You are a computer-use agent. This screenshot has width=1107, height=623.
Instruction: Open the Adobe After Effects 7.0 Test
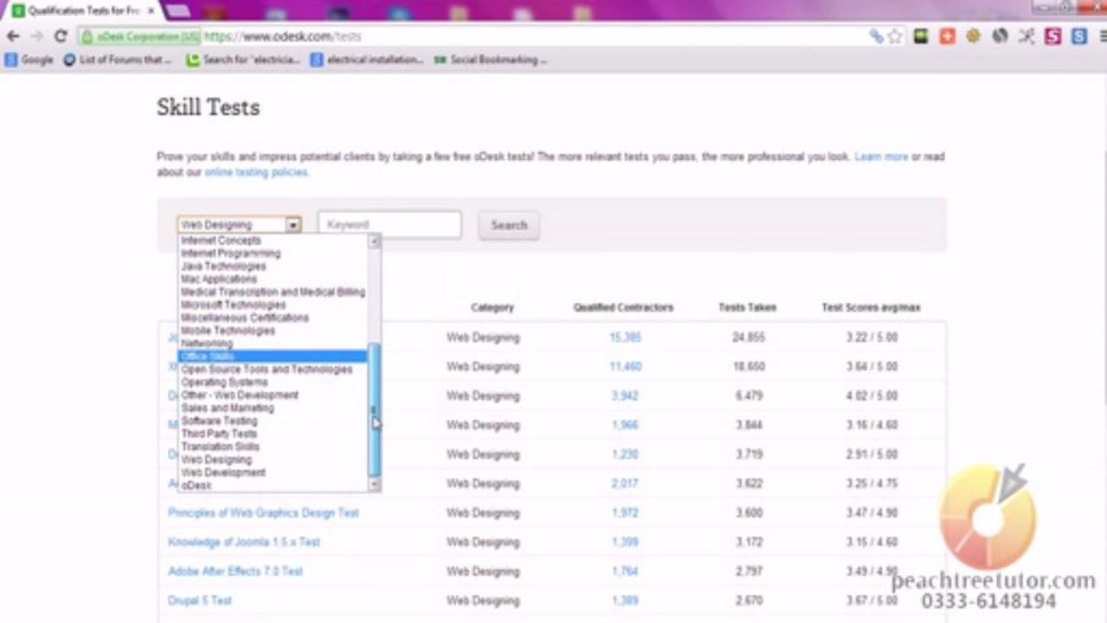pos(235,572)
